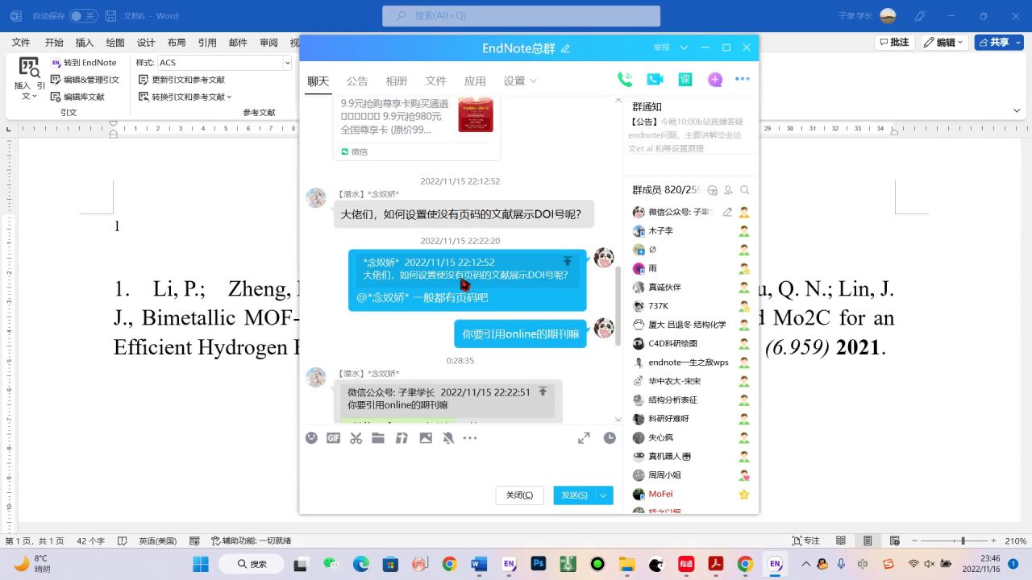The width and height of the screenshot is (1032, 580).
Task: Click the 专注 focus mode in Word status bar
Action: pyautogui.click(x=805, y=541)
